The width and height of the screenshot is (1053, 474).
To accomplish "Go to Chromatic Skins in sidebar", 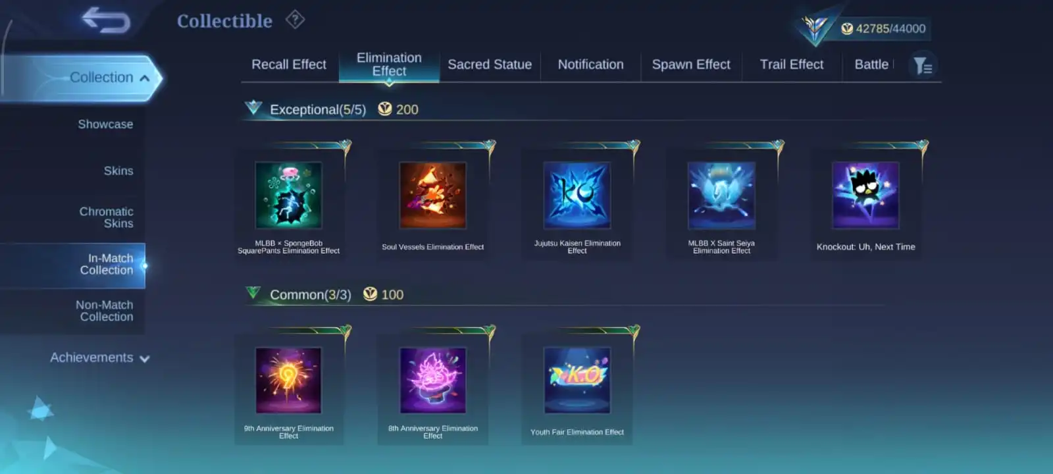I will click(106, 217).
